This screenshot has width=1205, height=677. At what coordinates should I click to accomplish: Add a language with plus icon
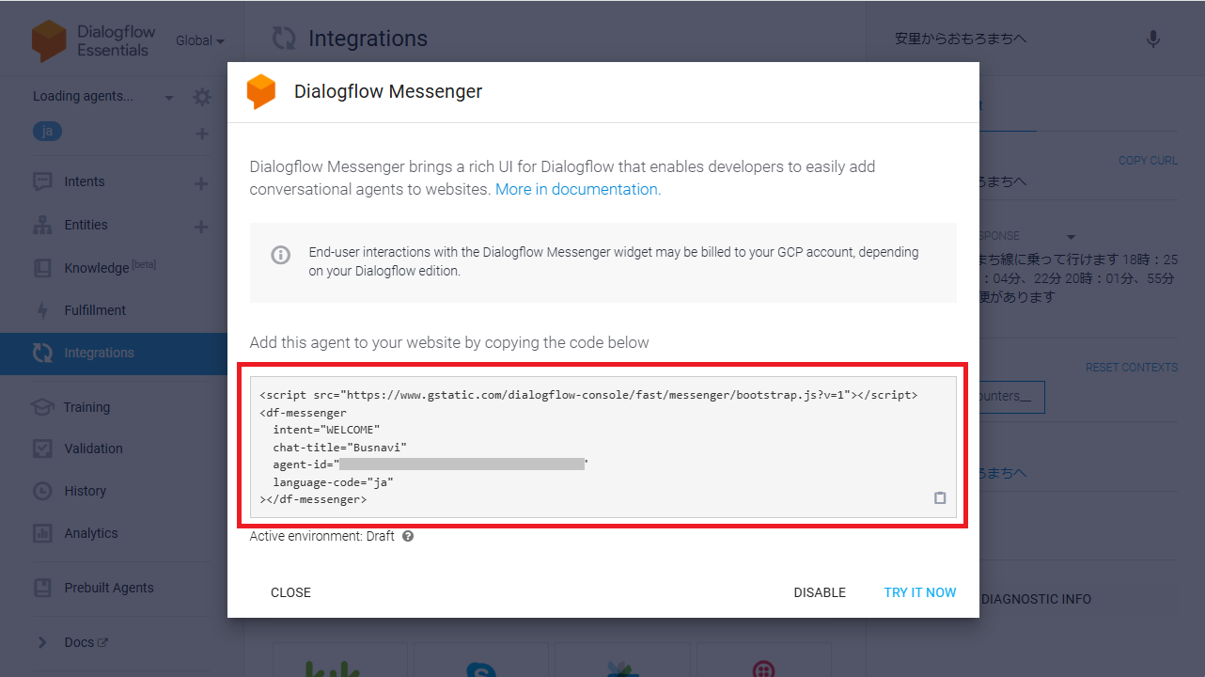click(x=202, y=134)
